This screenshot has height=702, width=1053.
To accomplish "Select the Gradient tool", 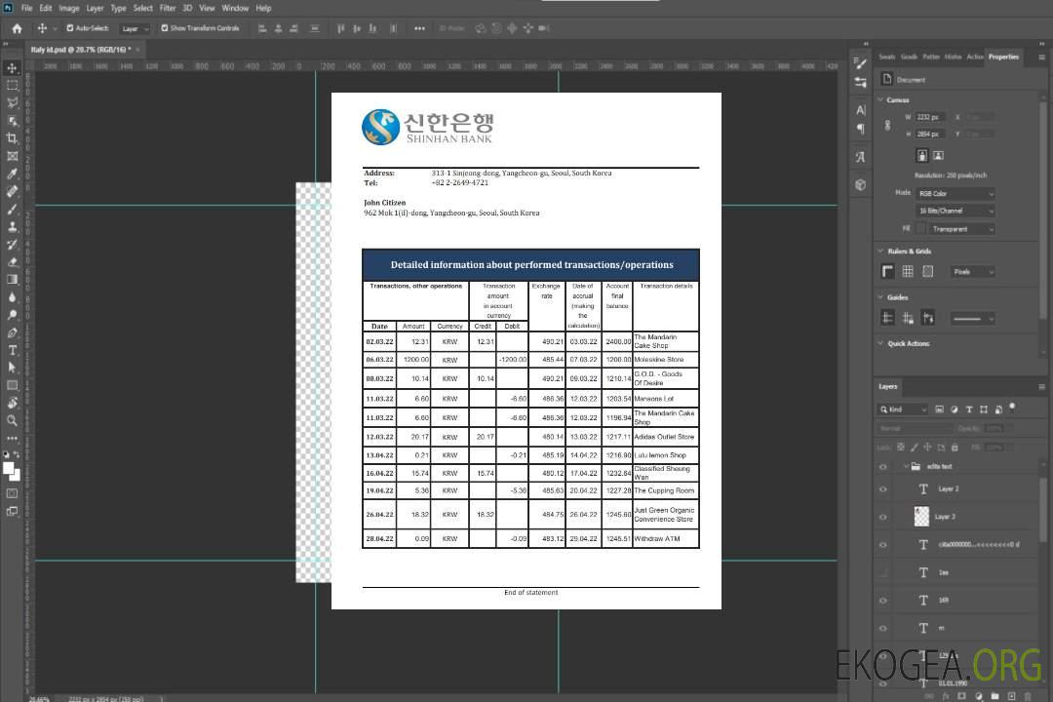I will 12,280.
